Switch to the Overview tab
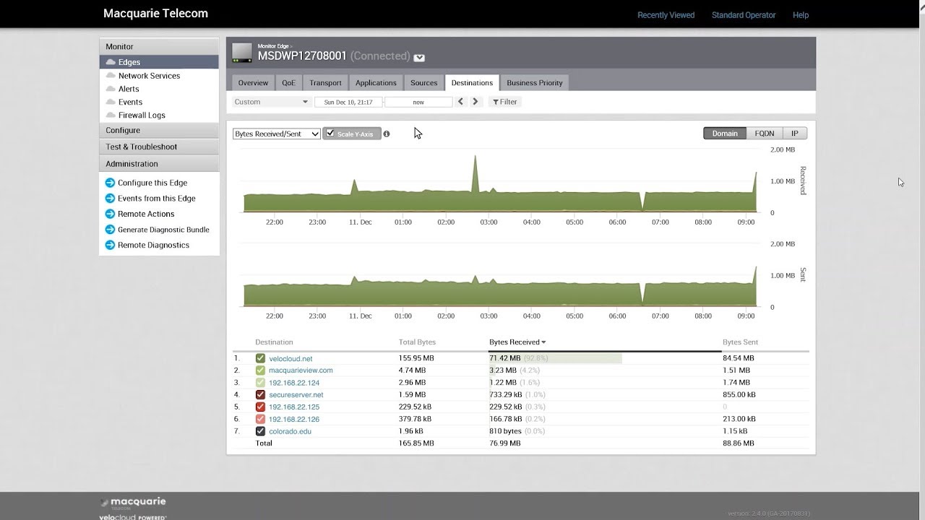Screen dimensions: 925x520 pos(253,83)
